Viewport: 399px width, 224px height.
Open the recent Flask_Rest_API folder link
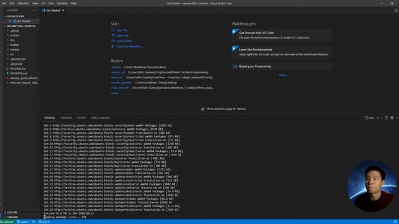(x=120, y=88)
